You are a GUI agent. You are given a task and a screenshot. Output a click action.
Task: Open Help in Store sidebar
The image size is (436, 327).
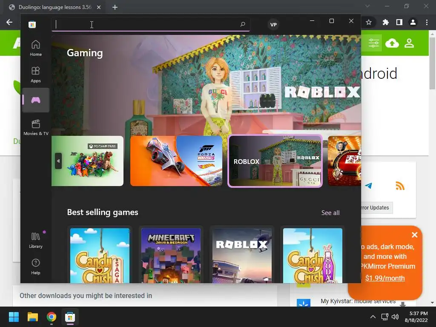coord(36,267)
